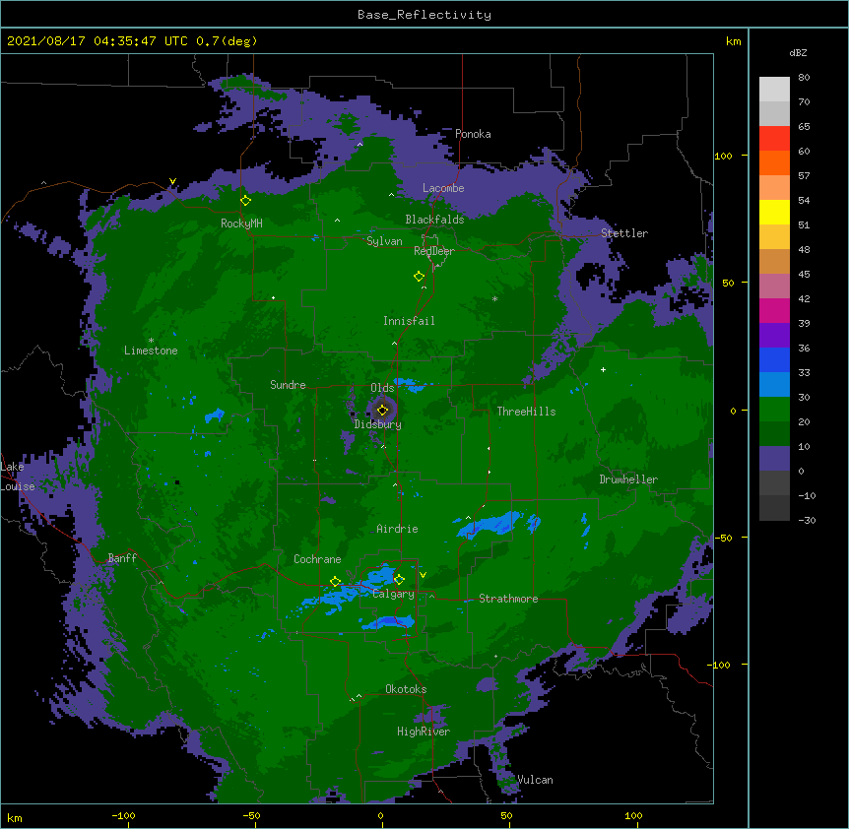
Task: Click the Airdrie city label
Action: [398, 529]
